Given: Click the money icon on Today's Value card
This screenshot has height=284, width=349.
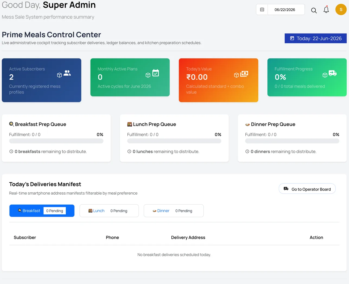Looking at the screenshot, I should click(x=244, y=73).
